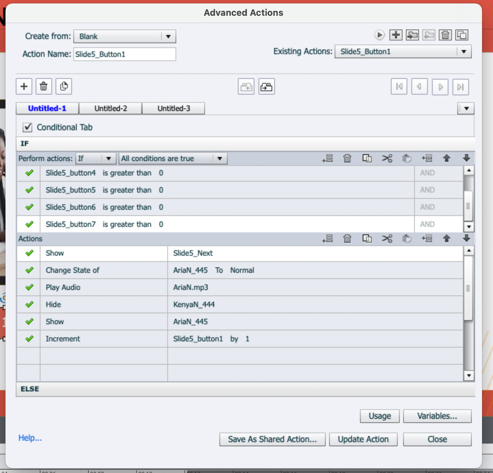Open the Existing Actions dropdown
This screenshot has height=473, width=493.
(x=464, y=51)
